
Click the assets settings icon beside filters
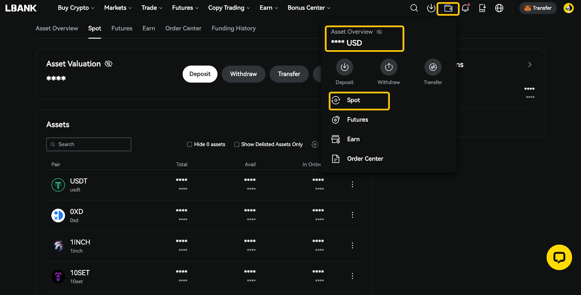pos(315,144)
